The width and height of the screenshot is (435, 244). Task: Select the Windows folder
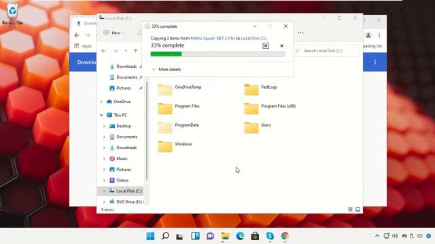(x=175, y=146)
